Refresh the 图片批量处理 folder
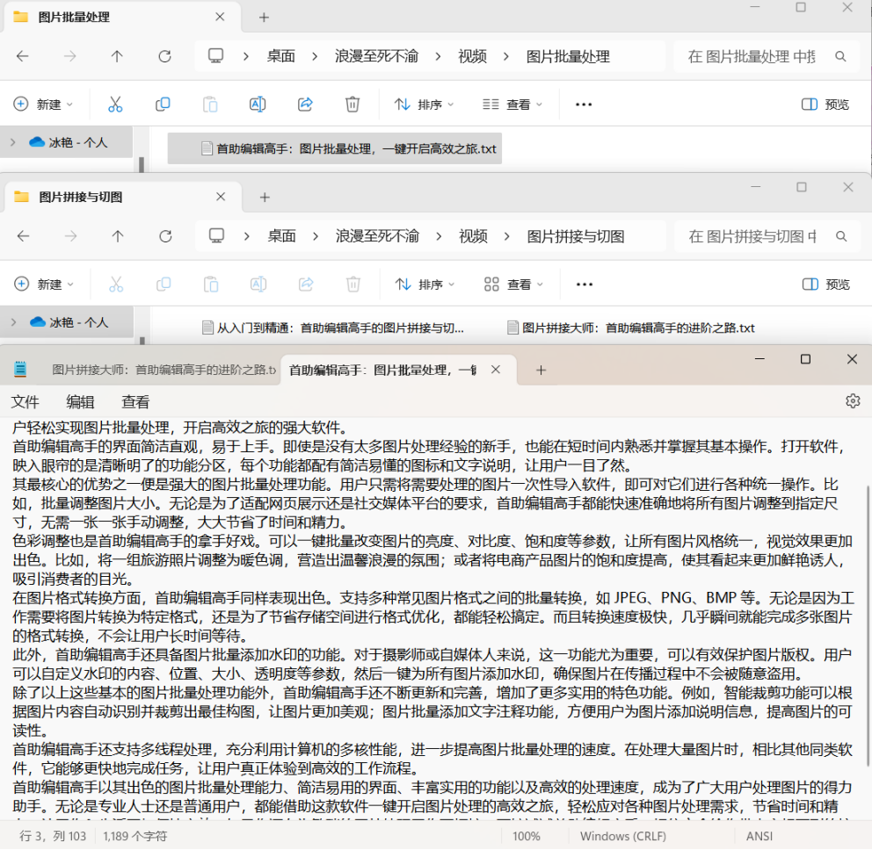 (x=164, y=56)
